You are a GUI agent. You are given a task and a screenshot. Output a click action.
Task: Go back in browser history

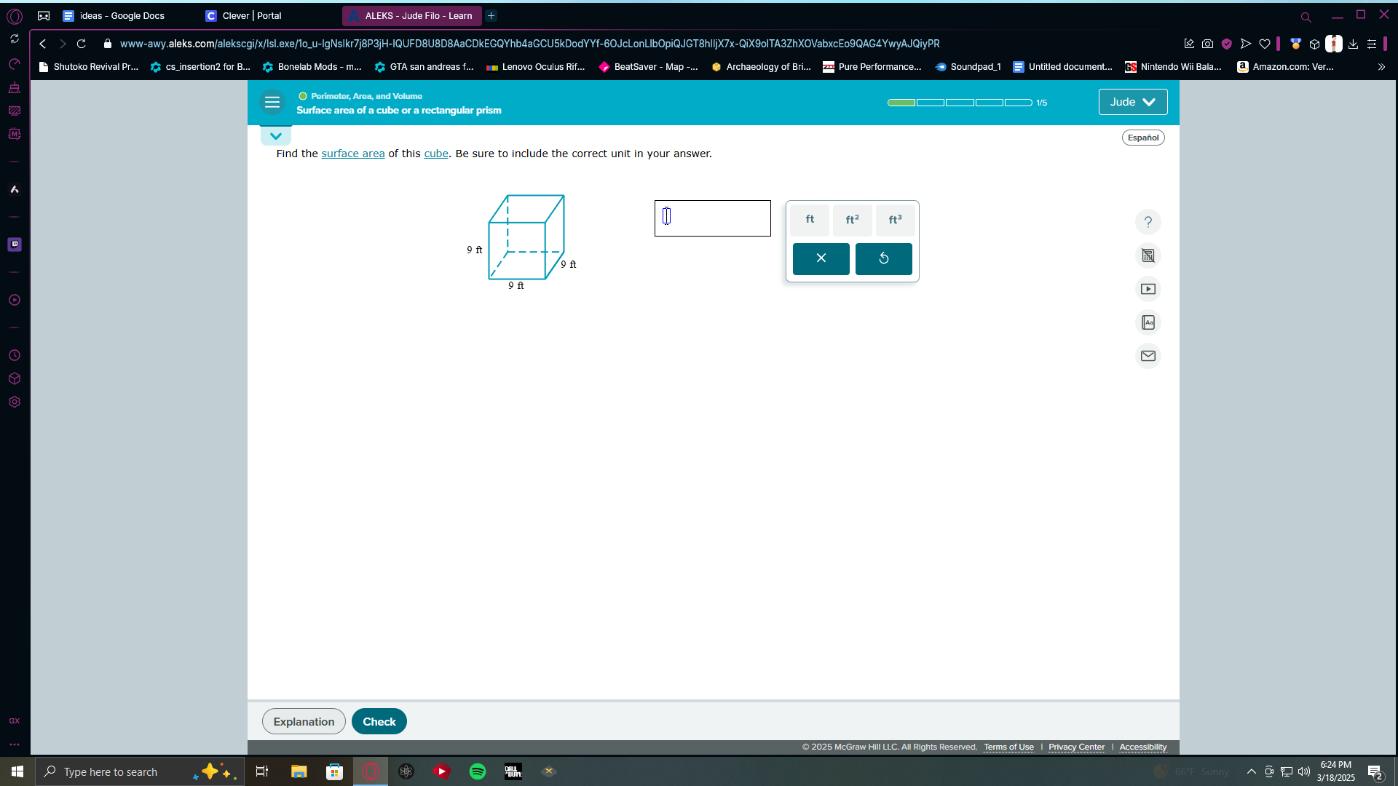click(x=43, y=44)
